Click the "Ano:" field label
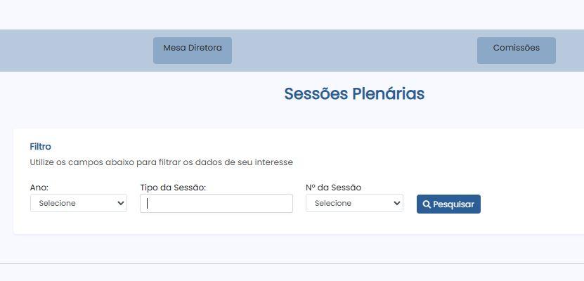This screenshot has height=281, width=584. pyautogui.click(x=39, y=188)
